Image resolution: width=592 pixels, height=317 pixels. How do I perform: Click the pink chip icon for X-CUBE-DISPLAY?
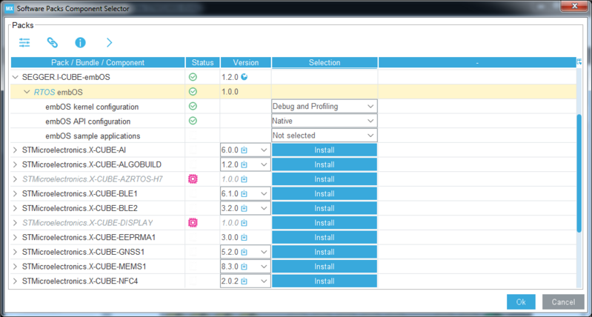click(193, 223)
